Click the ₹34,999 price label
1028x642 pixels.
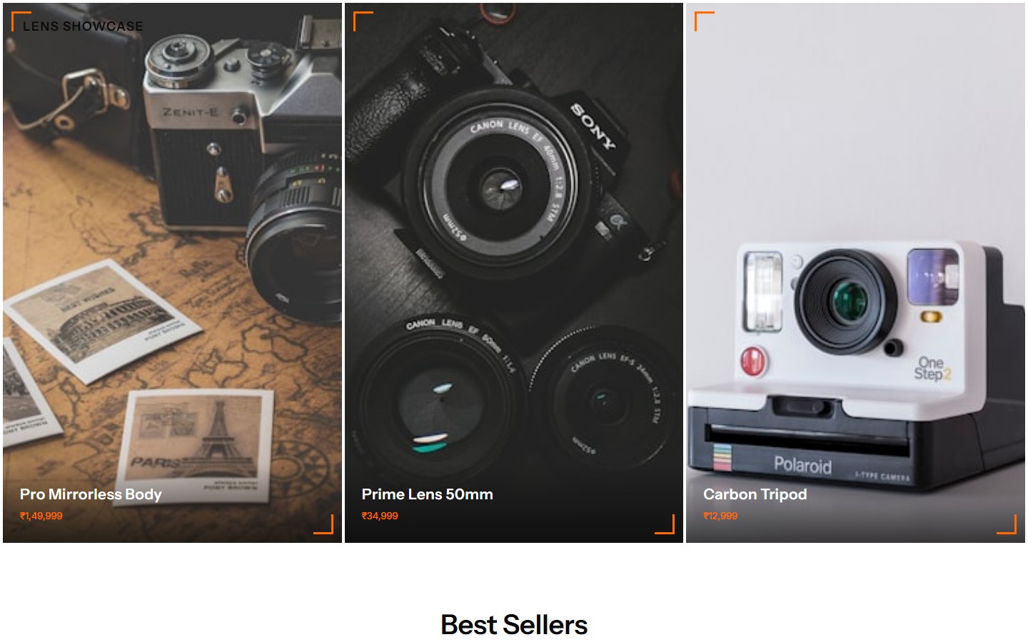point(380,516)
